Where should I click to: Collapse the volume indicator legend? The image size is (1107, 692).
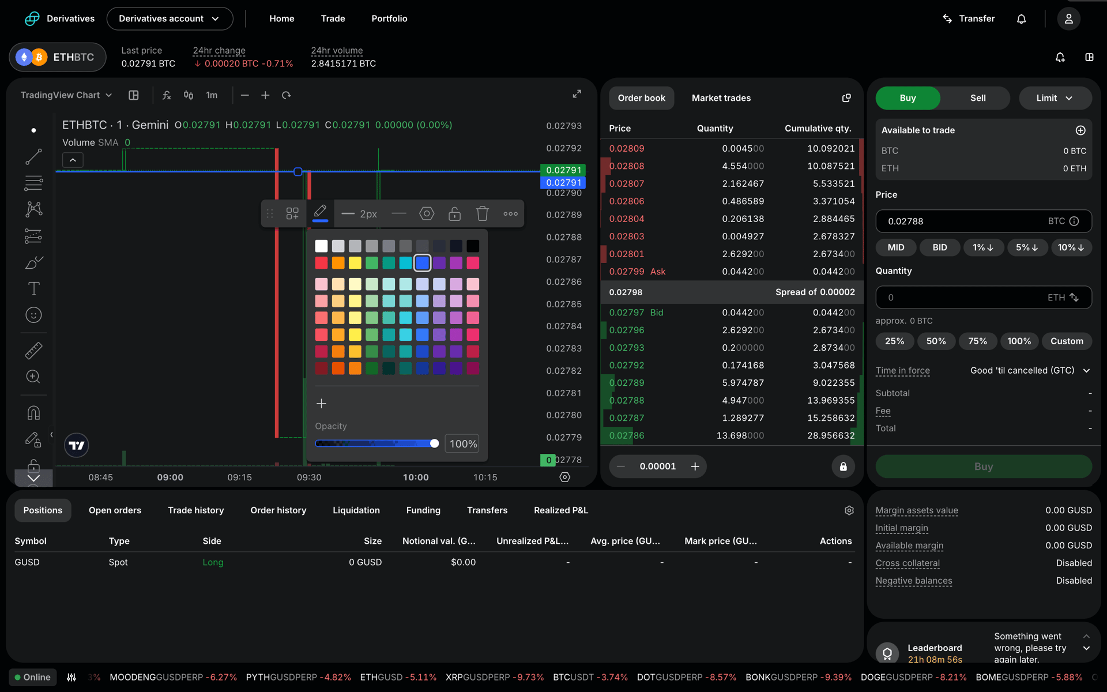coord(73,160)
